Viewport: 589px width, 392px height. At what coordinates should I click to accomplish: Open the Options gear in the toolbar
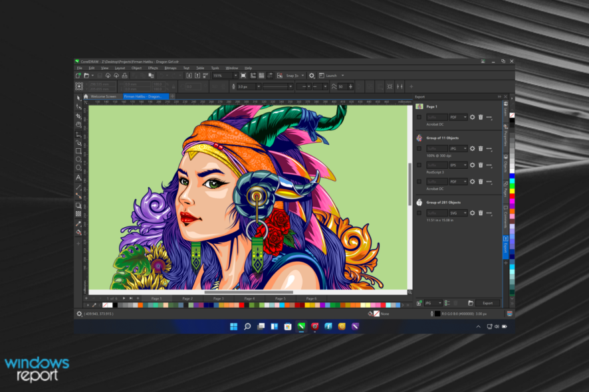coord(311,76)
